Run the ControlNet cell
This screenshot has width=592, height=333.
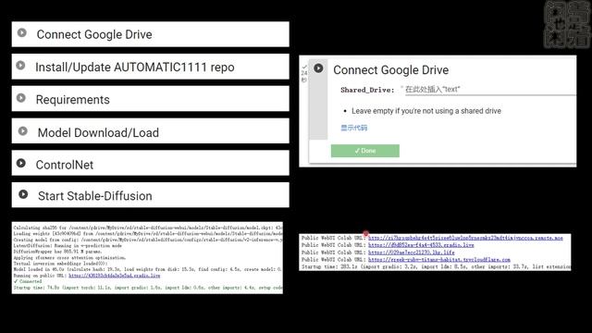point(21,163)
